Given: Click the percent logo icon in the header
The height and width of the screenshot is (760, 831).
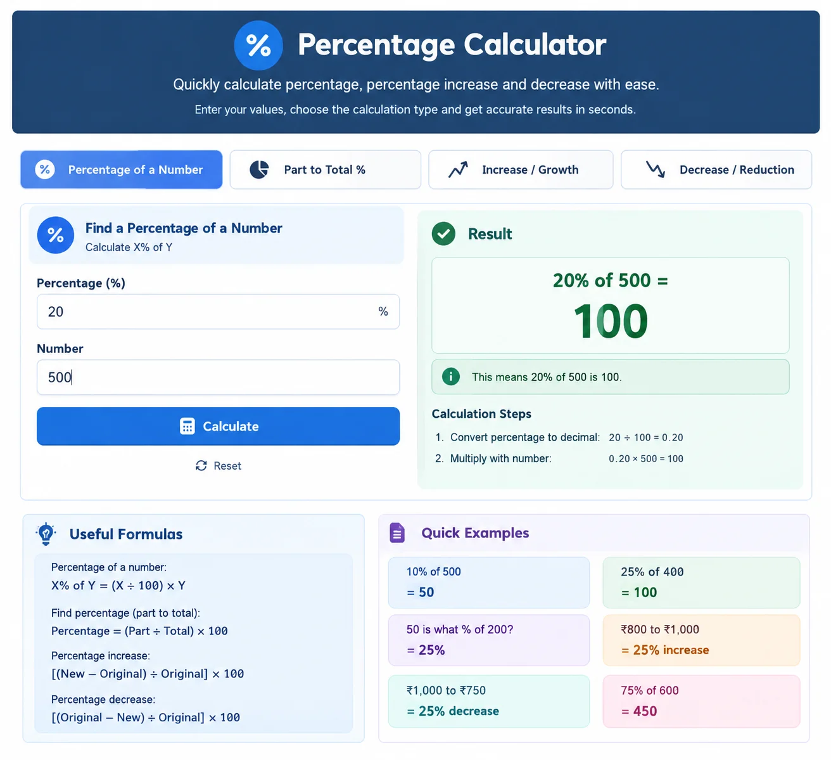Looking at the screenshot, I should (258, 46).
